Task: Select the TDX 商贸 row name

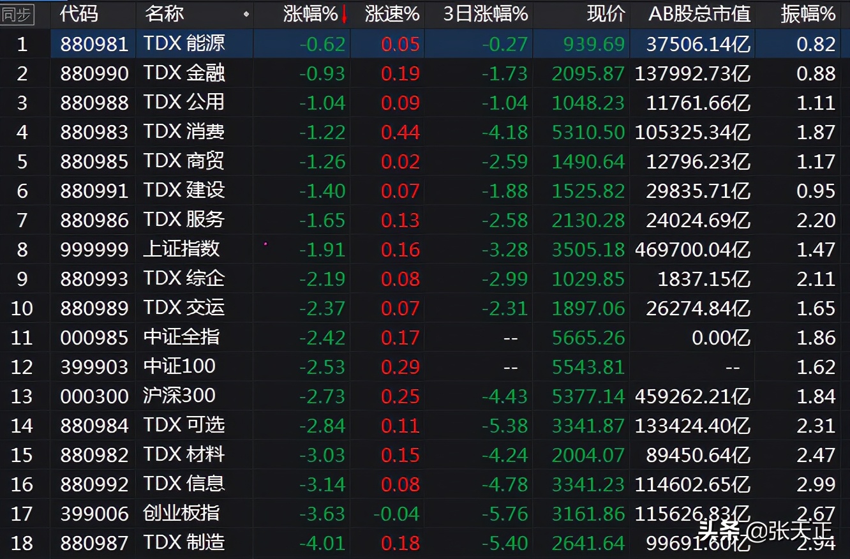Action: (184, 161)
